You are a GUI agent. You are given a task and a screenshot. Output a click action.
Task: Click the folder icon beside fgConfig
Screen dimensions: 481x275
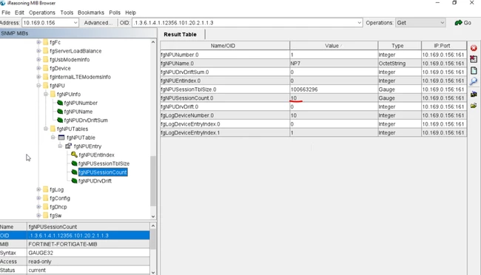(x=46, y=198)
